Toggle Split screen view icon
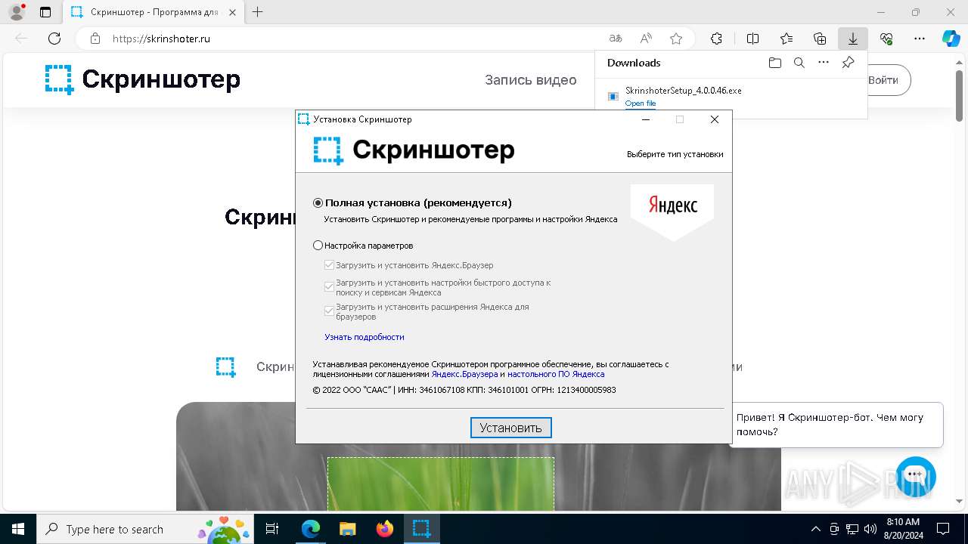Viewport: 968px width, 544px height. pos(752,39)
